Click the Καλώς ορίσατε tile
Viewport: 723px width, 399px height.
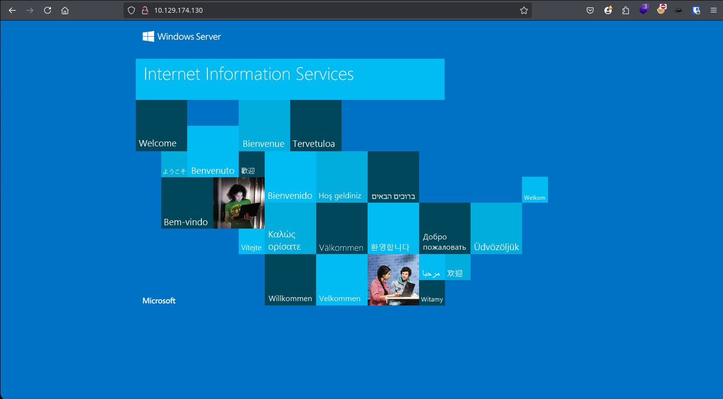[290, 228]
